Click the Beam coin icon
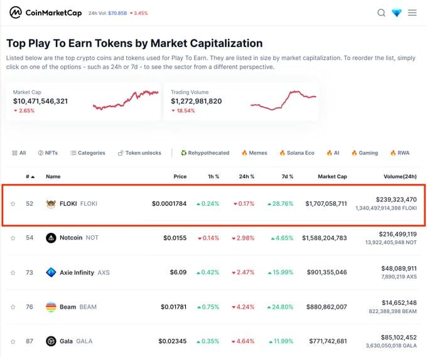The image size is (427, 357). (x=51, y=307)
